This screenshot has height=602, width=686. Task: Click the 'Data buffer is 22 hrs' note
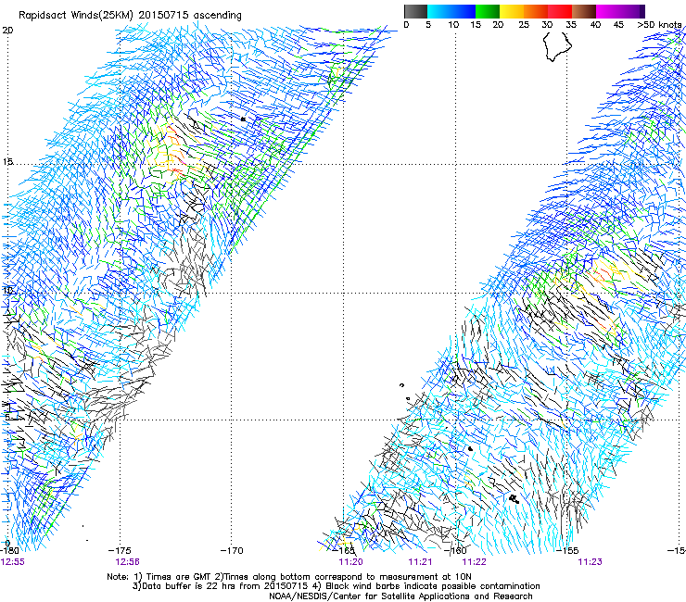click(x=336, y=586)
